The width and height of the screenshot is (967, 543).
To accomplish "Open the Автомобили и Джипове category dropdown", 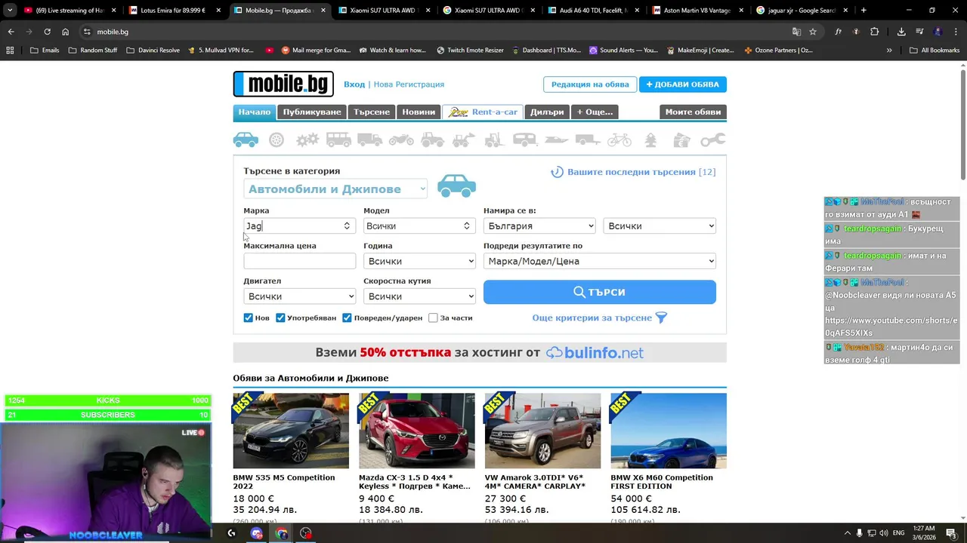I will [x=335, y=189].
